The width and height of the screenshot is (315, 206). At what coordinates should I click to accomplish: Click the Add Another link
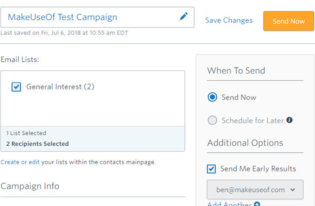(229, 204)
